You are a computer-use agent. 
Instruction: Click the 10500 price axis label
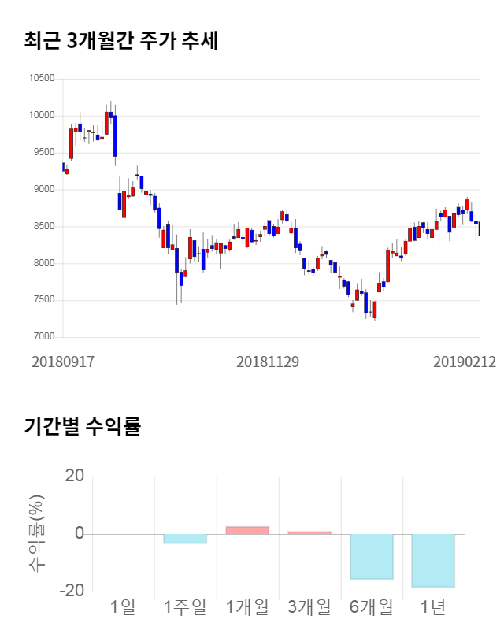tap(41, 79)
